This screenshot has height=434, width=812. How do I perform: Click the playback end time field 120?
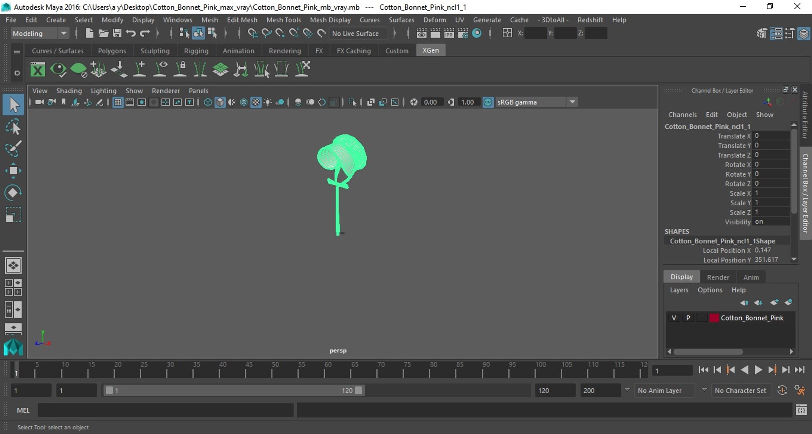tap(555, 391)
